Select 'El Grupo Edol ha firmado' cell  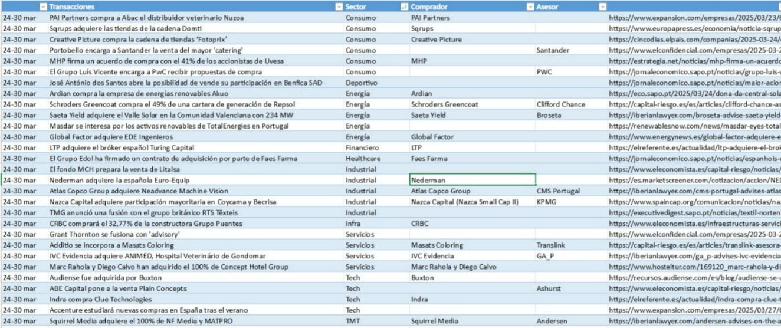196,158
